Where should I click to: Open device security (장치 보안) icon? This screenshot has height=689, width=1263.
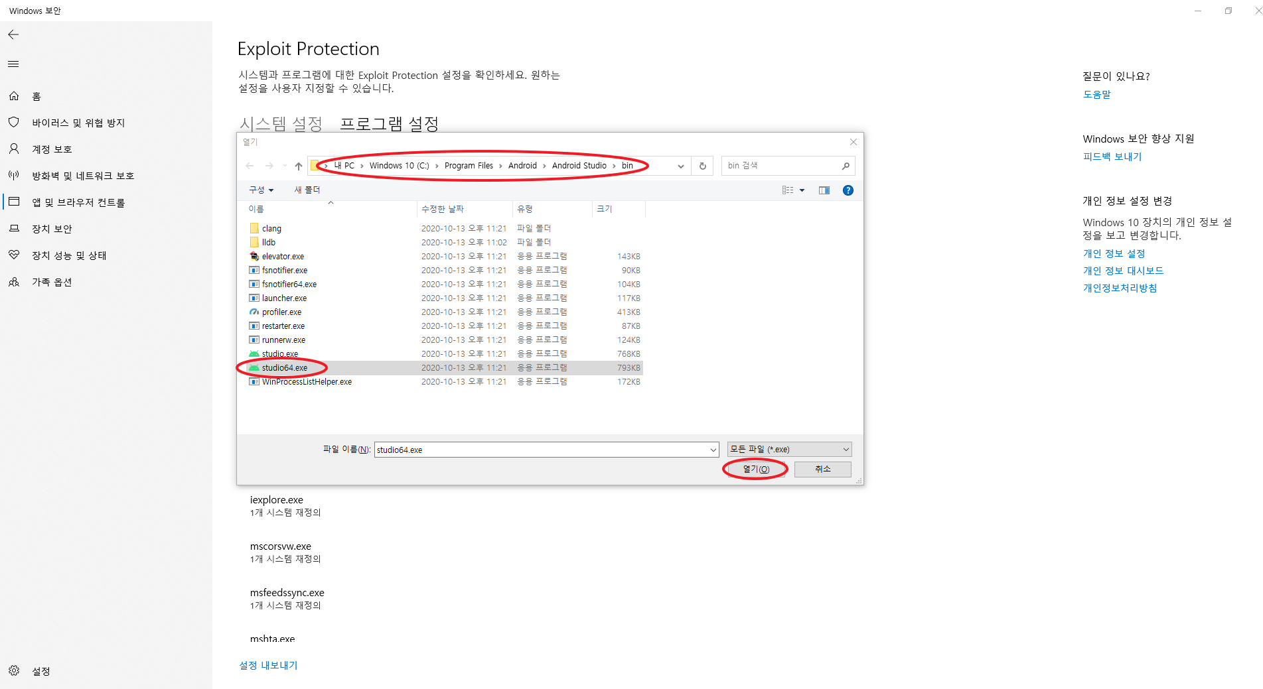(x=14, y=229)
